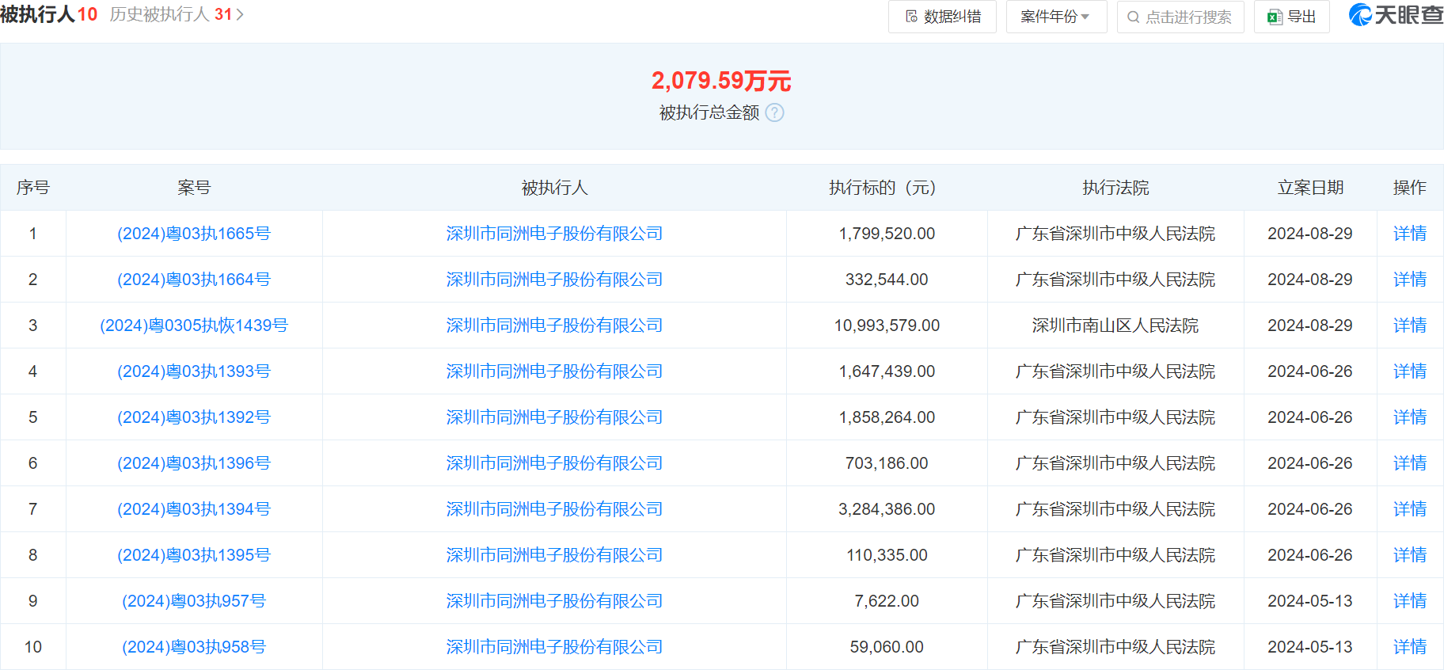This screenshot has width=1444, height=670.
Task: Click the amount 703,186.00
Action: point(887,463)
